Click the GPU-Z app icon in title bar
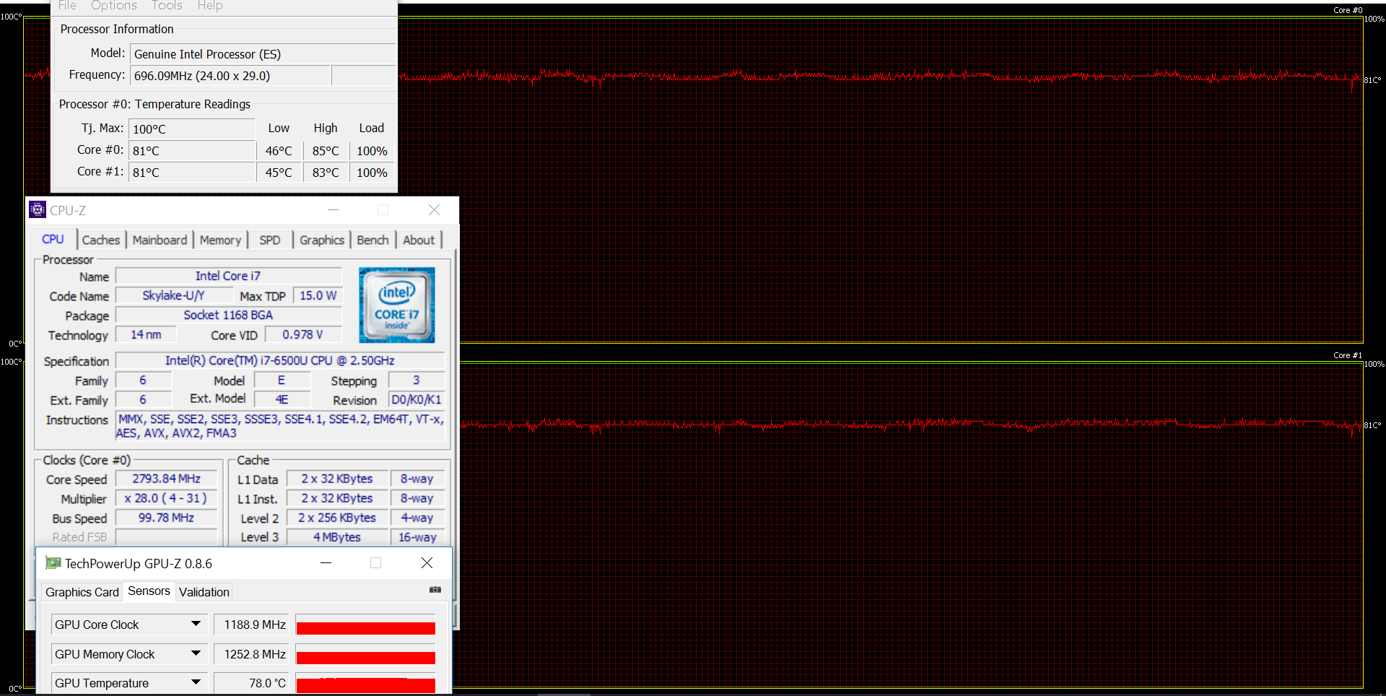1386x696 pixels. pos(53,563)
